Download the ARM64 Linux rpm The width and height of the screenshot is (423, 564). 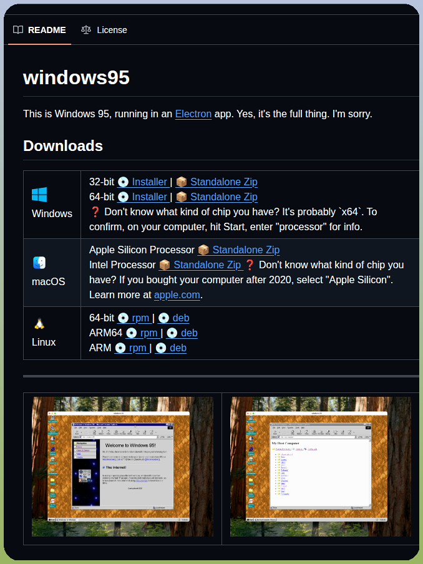(x=143, y=333)
